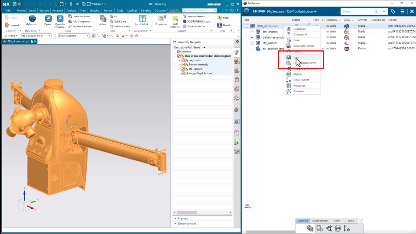The height and width of the screenshot is (234, 416).
Task: Click Replace Revisions button
Action: coord(81,26)
